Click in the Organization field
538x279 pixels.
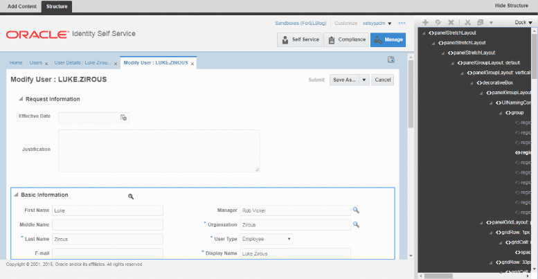(x=295, y=225)
